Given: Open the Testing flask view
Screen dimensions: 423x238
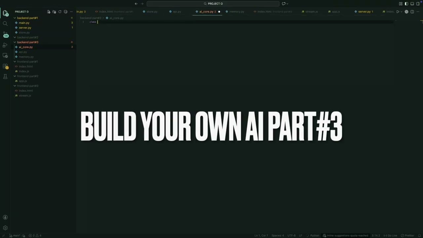Looking at the screenshot, I should pos(5,76).
